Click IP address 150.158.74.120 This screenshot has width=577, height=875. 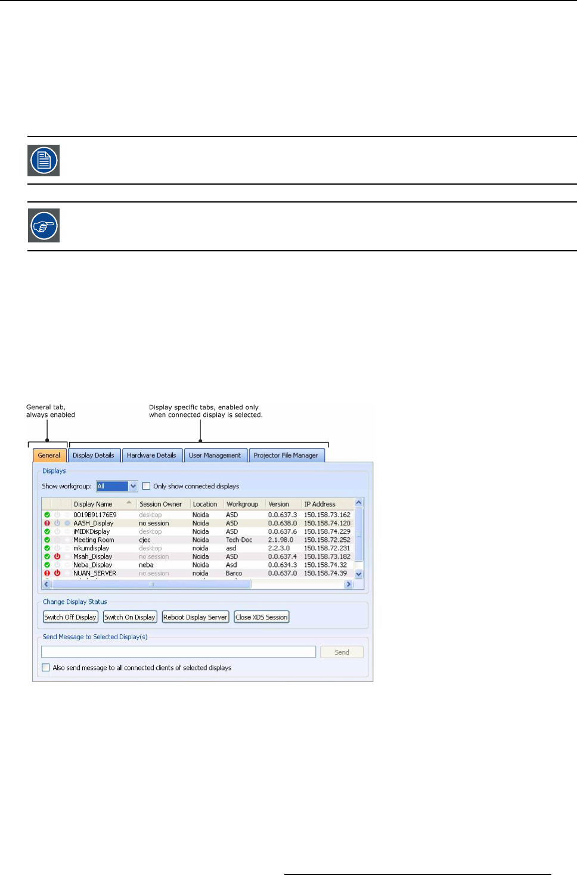[x=327, y=523]
